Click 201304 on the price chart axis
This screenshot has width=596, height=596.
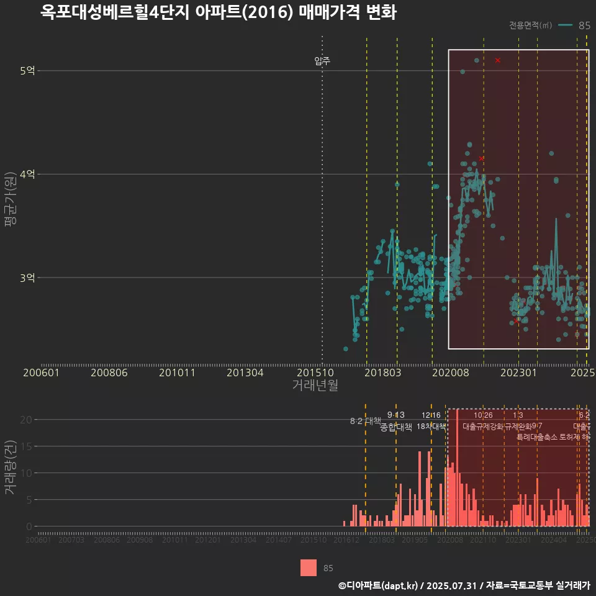coord(245,372)
